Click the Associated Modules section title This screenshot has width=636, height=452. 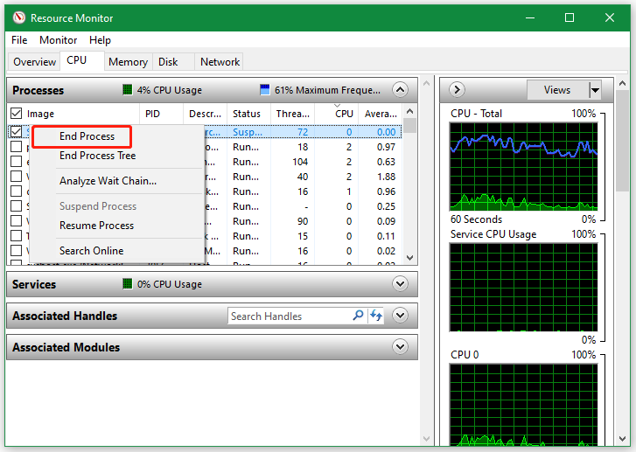(66, 347)
